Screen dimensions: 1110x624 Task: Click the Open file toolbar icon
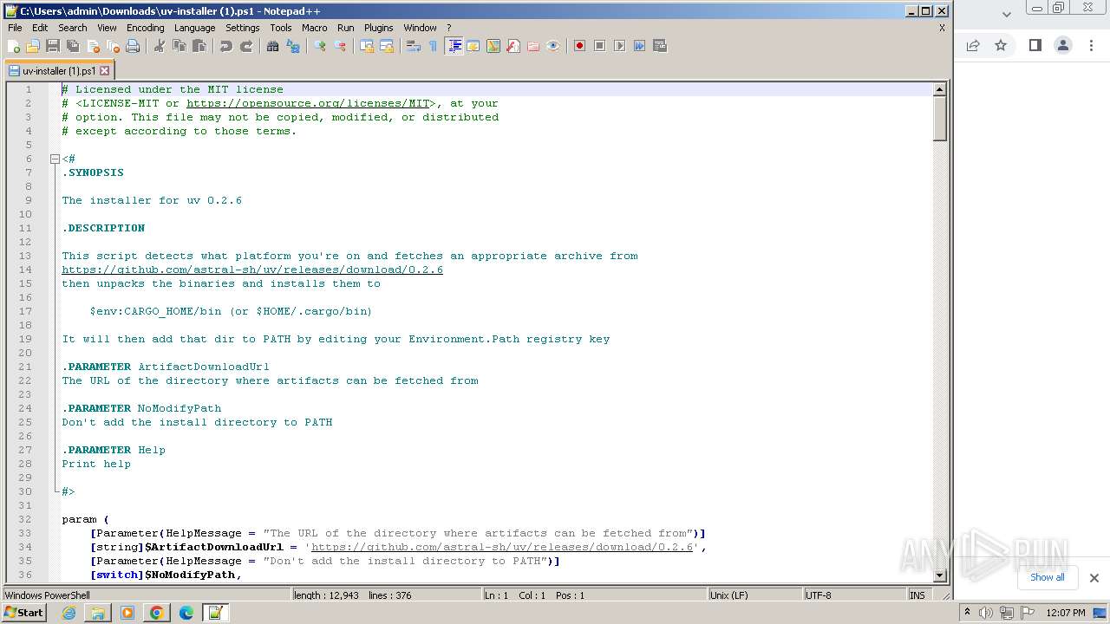(x=33, y=46)
